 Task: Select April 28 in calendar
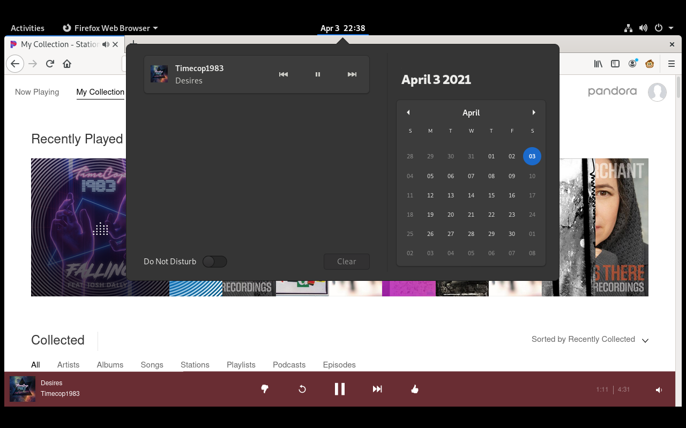pos(471,234)
